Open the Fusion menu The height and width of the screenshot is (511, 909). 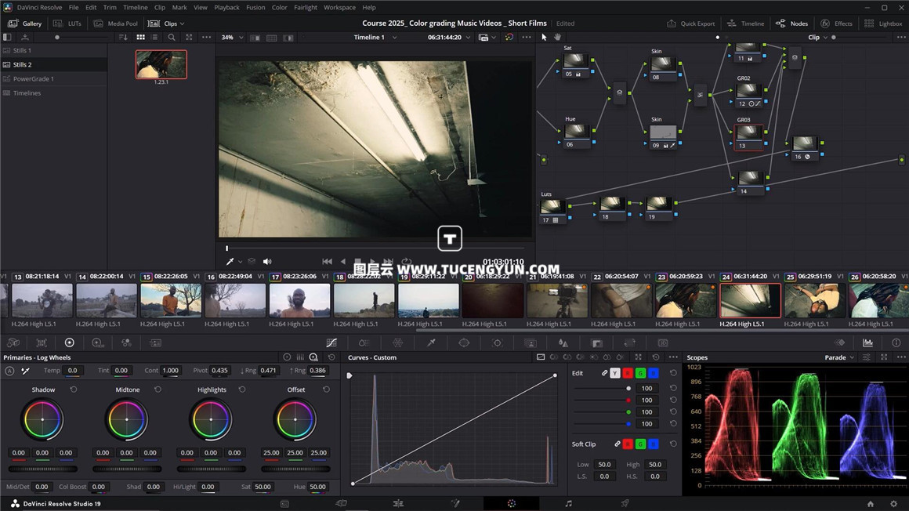tap(255, 7)
